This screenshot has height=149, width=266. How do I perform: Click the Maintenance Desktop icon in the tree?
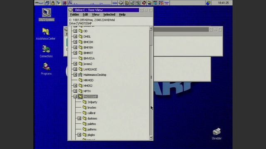point(80,74)
